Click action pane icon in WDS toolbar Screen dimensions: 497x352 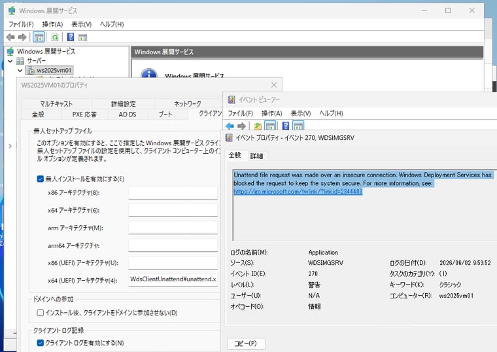point(83,37)
